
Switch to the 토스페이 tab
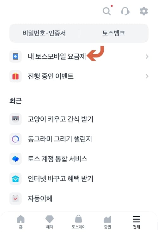tap(78, 222)
